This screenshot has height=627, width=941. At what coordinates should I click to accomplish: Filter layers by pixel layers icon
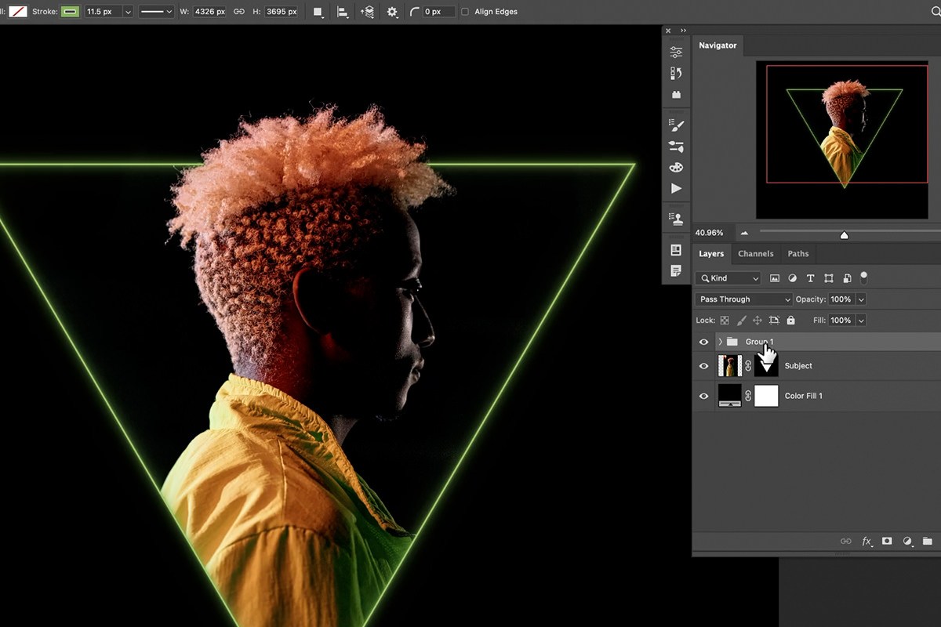(775, 278)
